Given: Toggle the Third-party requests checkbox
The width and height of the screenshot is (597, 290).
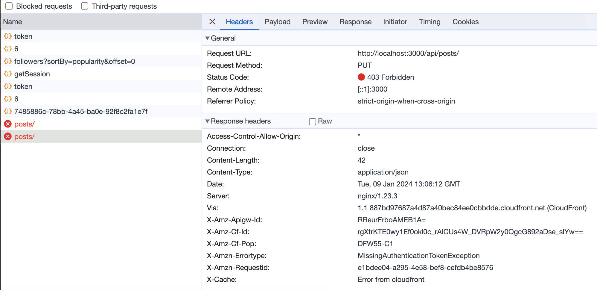Looking at the screenshot, I should tap(85, 6).
